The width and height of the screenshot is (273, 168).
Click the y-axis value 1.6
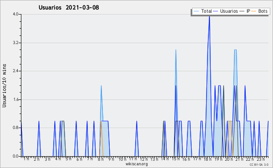pos(15,99)
